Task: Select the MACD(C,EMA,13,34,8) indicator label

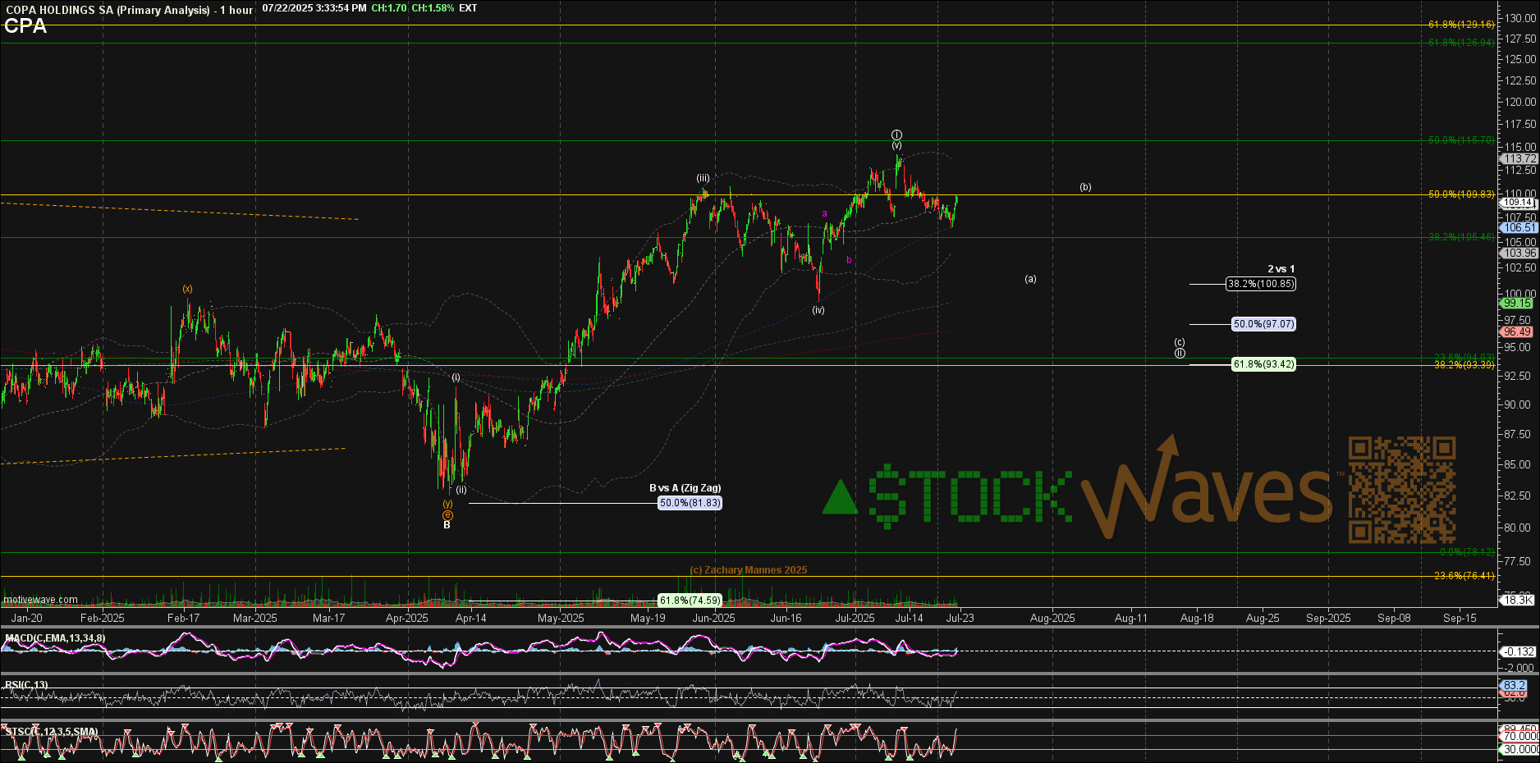Action: tap(55, 638)
